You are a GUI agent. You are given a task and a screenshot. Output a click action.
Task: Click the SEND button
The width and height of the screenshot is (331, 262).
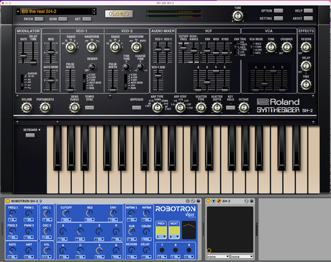pyautogui.click(x=63, y=19)
